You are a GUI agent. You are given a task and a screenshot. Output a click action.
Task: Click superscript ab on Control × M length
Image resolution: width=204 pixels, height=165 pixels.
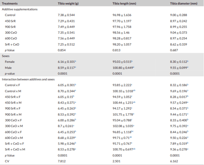tap(134, 90)
